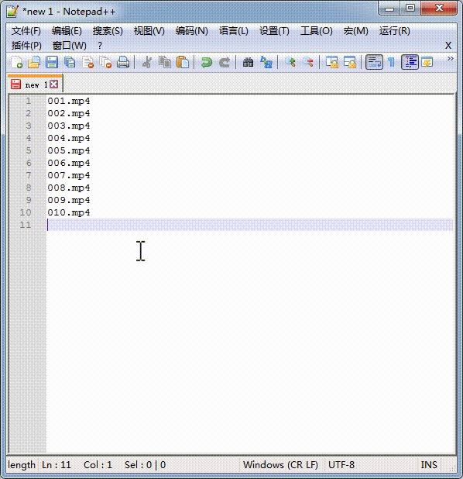463x479 pixels.
Task: Click the Cut scissors icon
Action: 147,62
